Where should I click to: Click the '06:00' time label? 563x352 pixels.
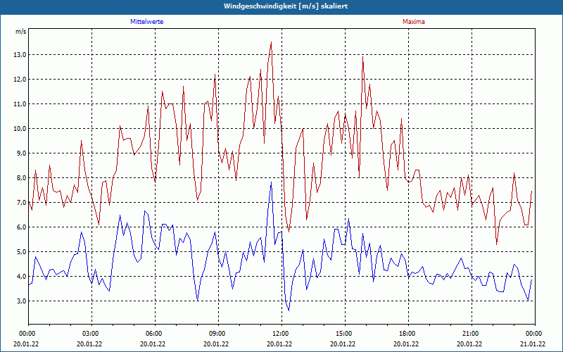click(x=155, y=334)
